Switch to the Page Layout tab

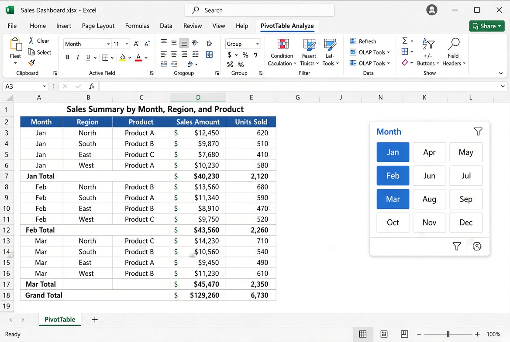click(98, 26)
